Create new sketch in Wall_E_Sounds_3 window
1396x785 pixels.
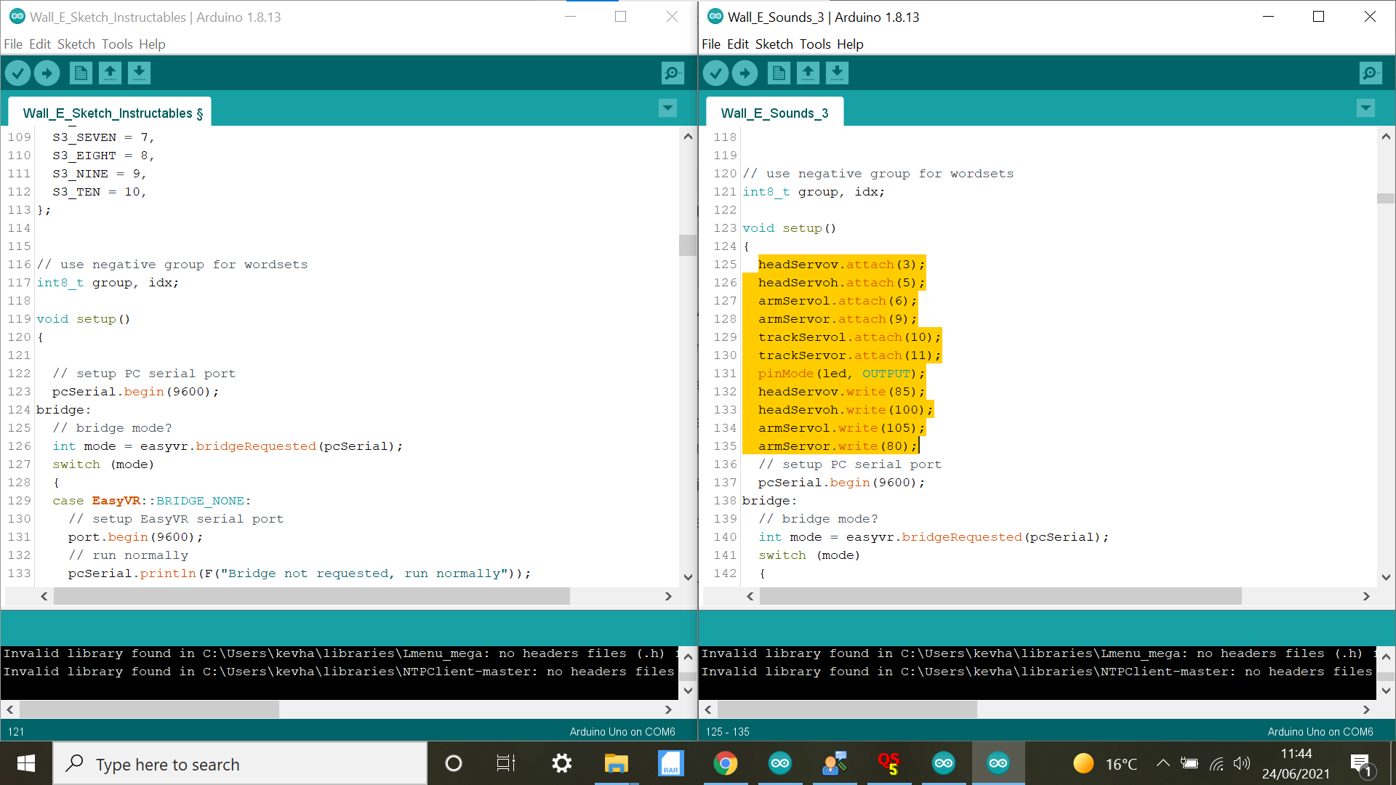coord(779,73)
